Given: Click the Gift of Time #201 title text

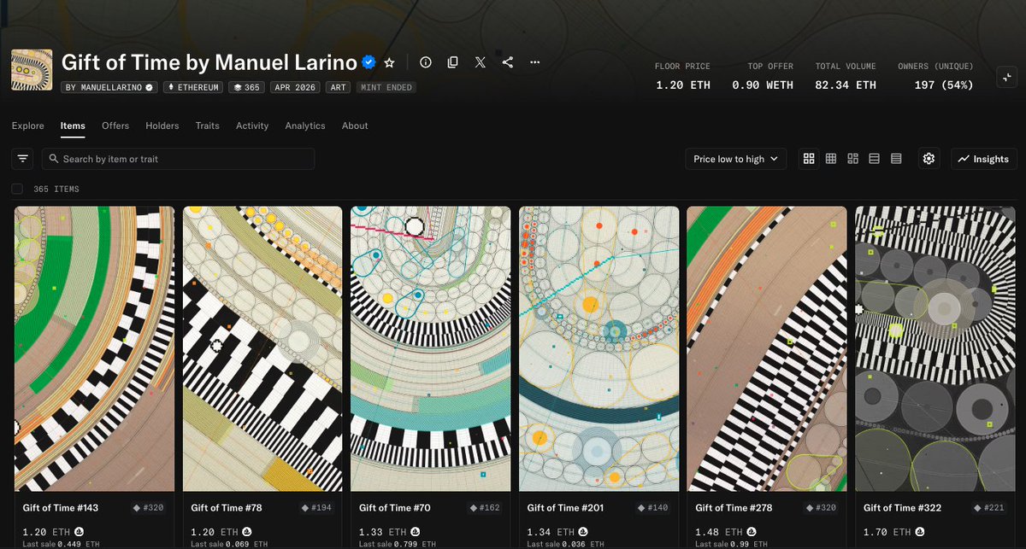Looking at the screenshot, I should coord(565,508).
